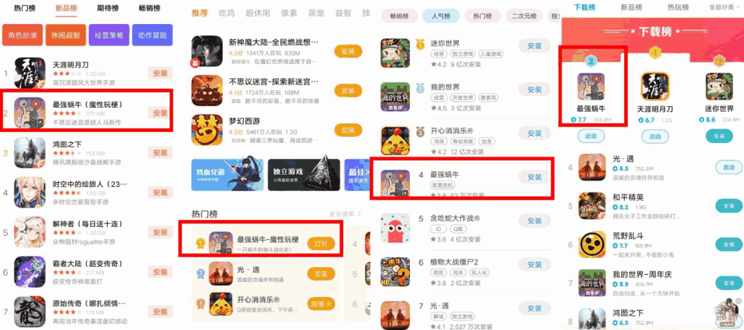744x330 pixels.
Task: Open the 全部分类 dropdown
Action: click(x=725, y=7)
